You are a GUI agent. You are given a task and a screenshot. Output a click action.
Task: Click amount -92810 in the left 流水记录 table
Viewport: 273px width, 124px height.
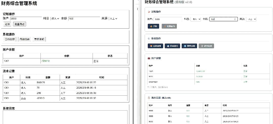[40, 98]
